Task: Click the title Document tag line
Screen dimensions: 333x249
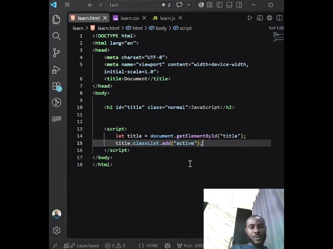Action: point(137,79)
